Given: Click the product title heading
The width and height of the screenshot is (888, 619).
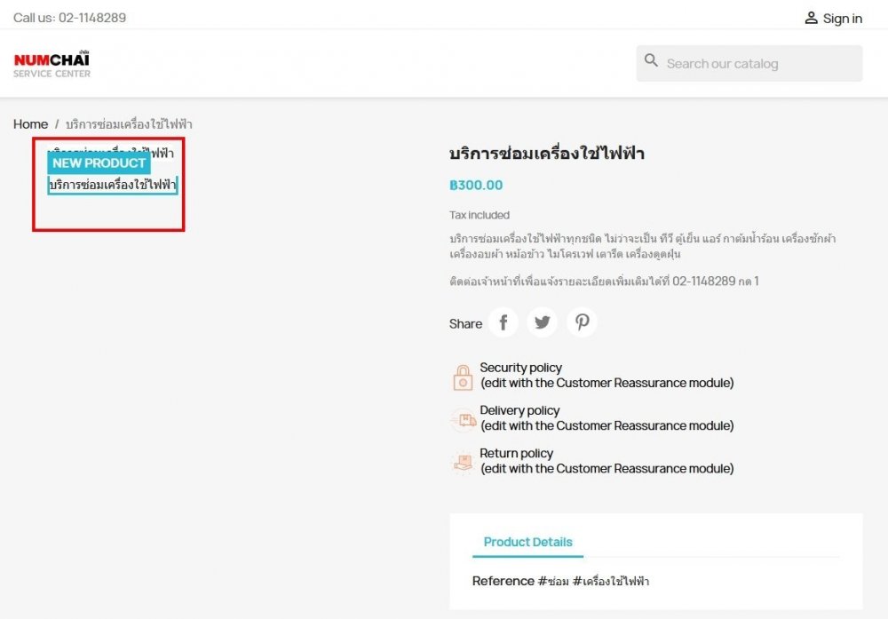Looking at the screenshot, I should coord(546,154).
